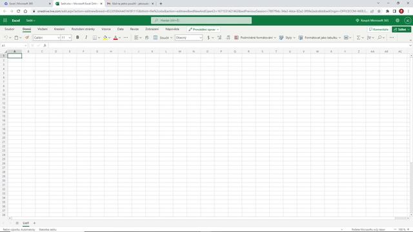Switch to the Revize tab

(x=134, y=29)
